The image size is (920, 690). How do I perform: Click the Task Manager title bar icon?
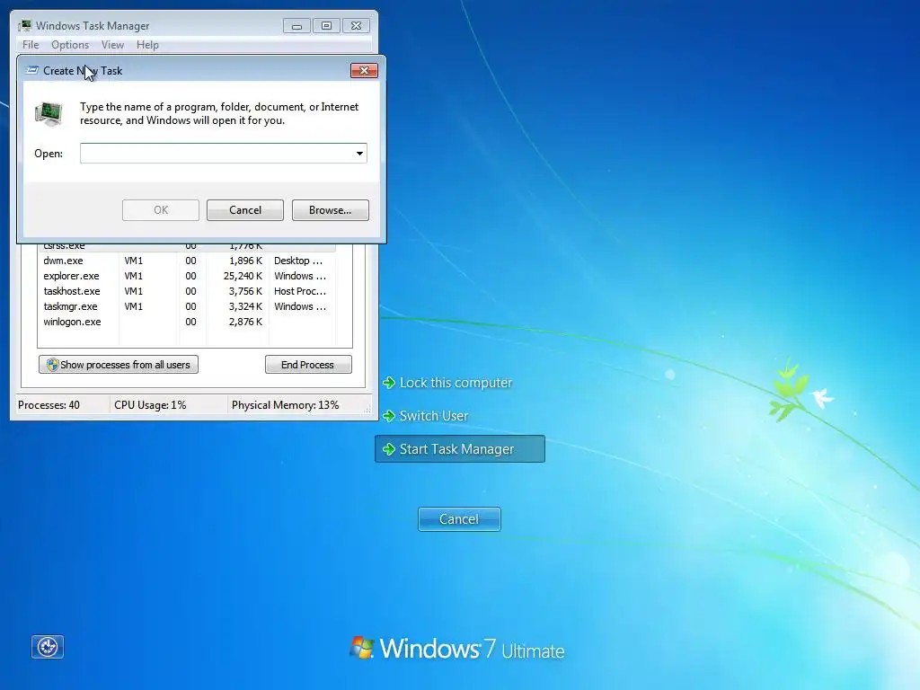click(24, 26)
